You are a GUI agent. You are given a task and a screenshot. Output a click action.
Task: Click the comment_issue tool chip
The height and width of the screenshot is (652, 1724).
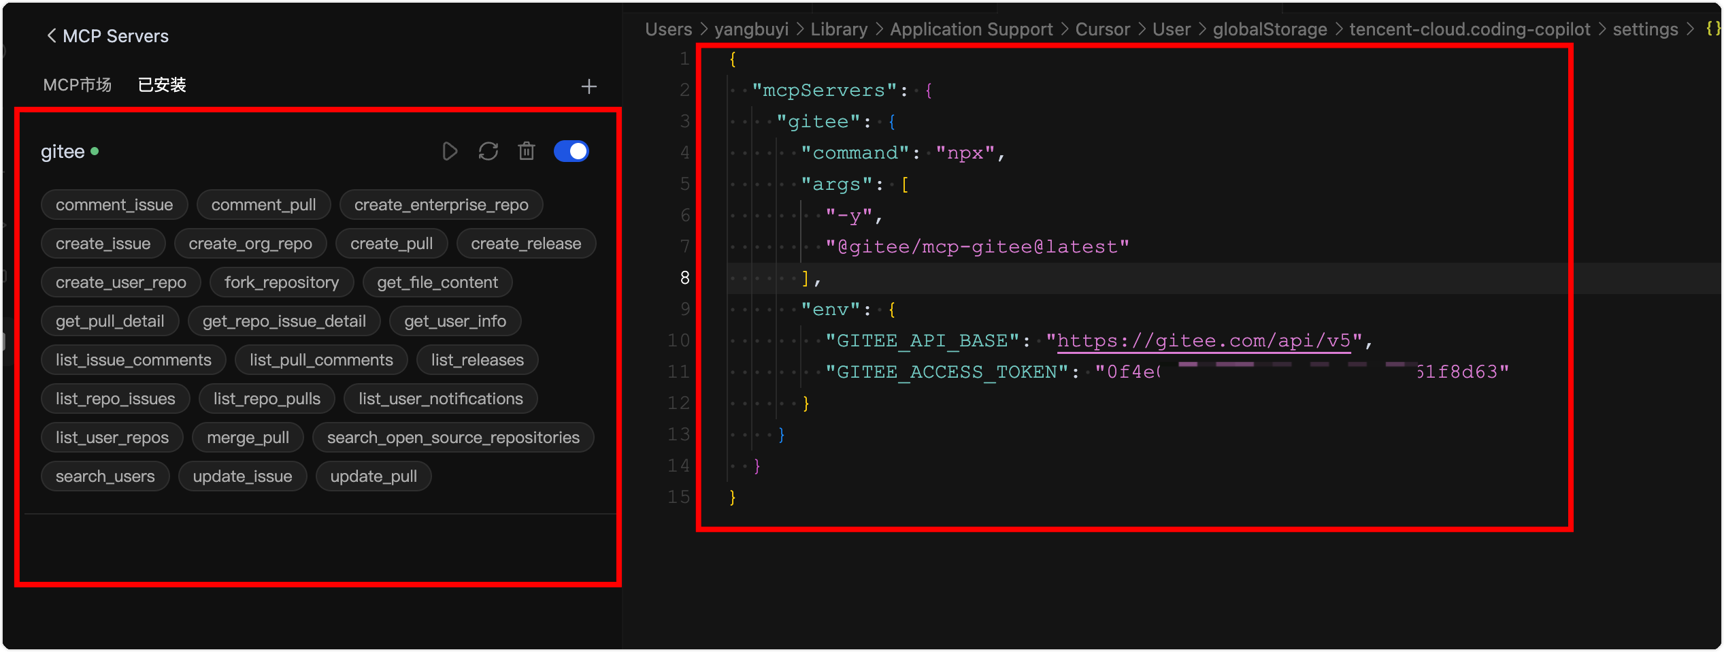(x=114, y=205)
